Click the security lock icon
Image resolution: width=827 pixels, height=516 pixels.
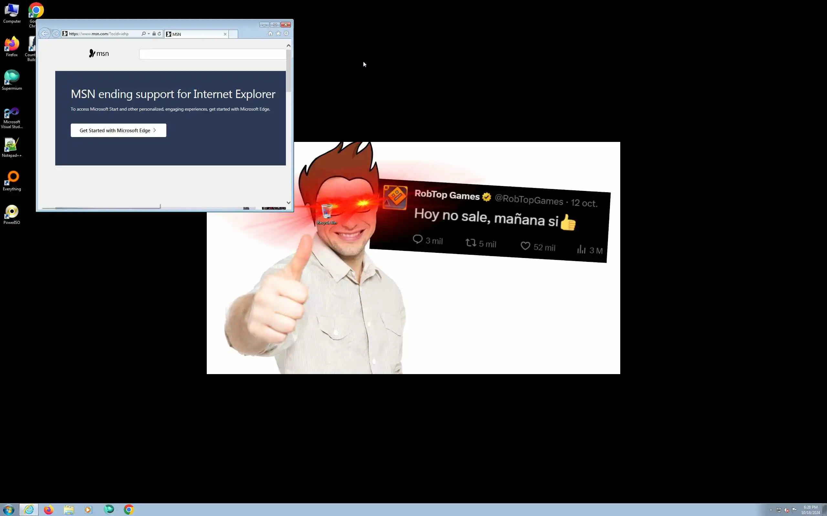(154, 34)
